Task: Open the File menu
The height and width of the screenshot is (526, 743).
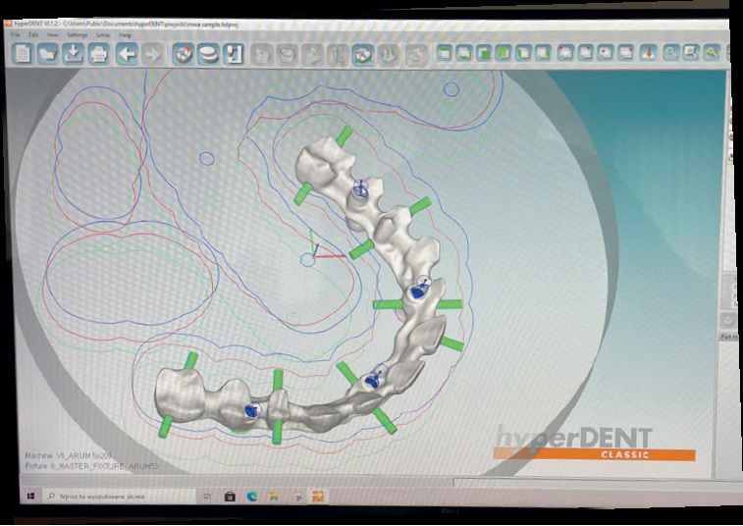Action: (16, 34)
